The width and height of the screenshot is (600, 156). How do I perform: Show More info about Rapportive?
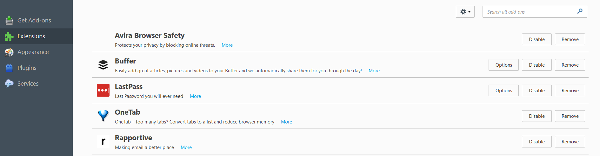(186, 147)
